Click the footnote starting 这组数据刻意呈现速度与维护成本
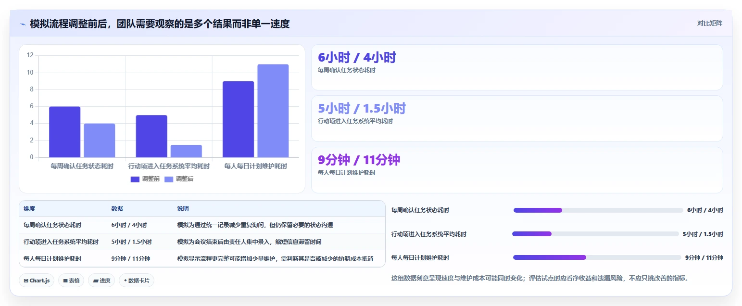Image resolution: width=742 pixels, height=306 pixels. tap(540, 278)
